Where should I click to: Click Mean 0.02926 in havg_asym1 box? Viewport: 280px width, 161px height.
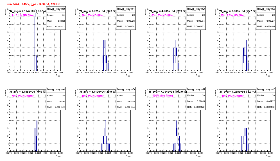pyautogui.click(x=126, y=21)
